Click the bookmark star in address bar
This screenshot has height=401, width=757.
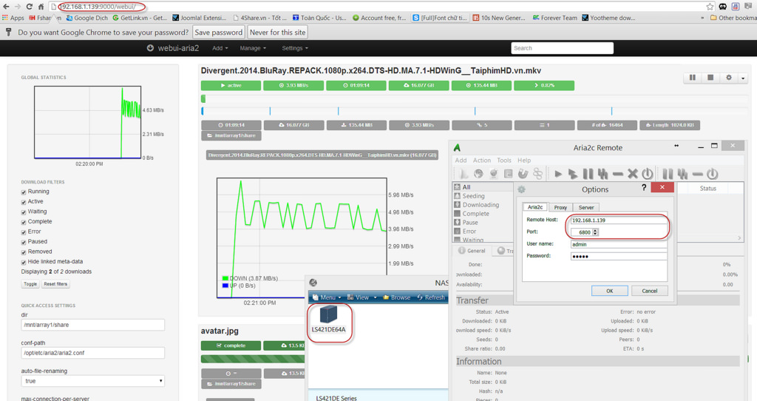coord(710,6)
